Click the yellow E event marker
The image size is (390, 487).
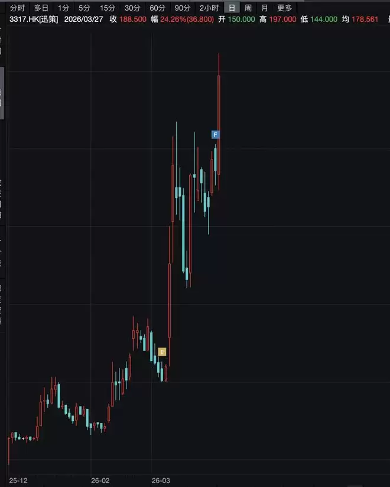[162, 352]
